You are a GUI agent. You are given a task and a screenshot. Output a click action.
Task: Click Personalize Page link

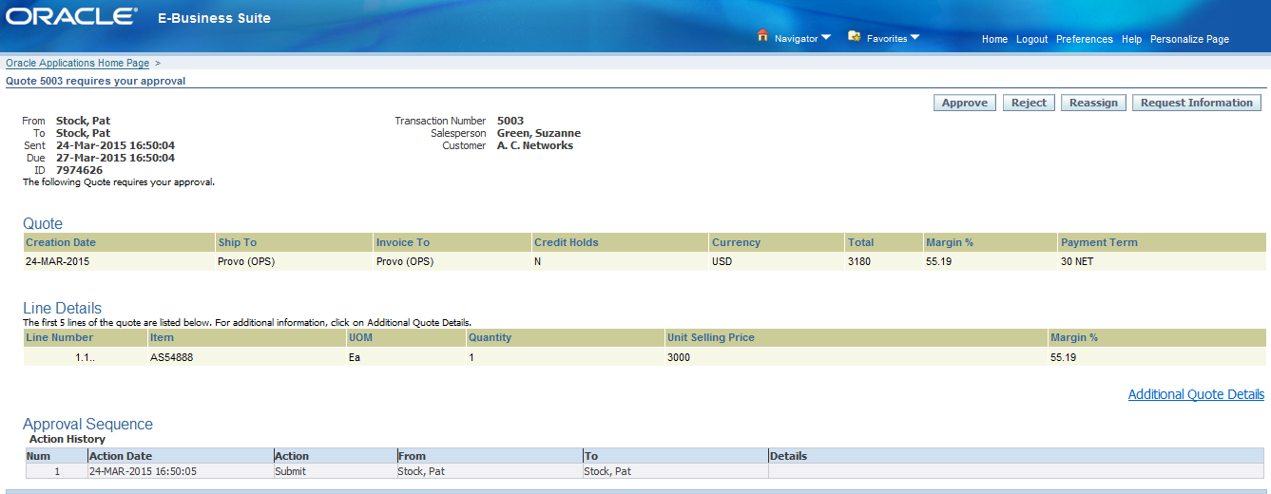[1189, 39]
